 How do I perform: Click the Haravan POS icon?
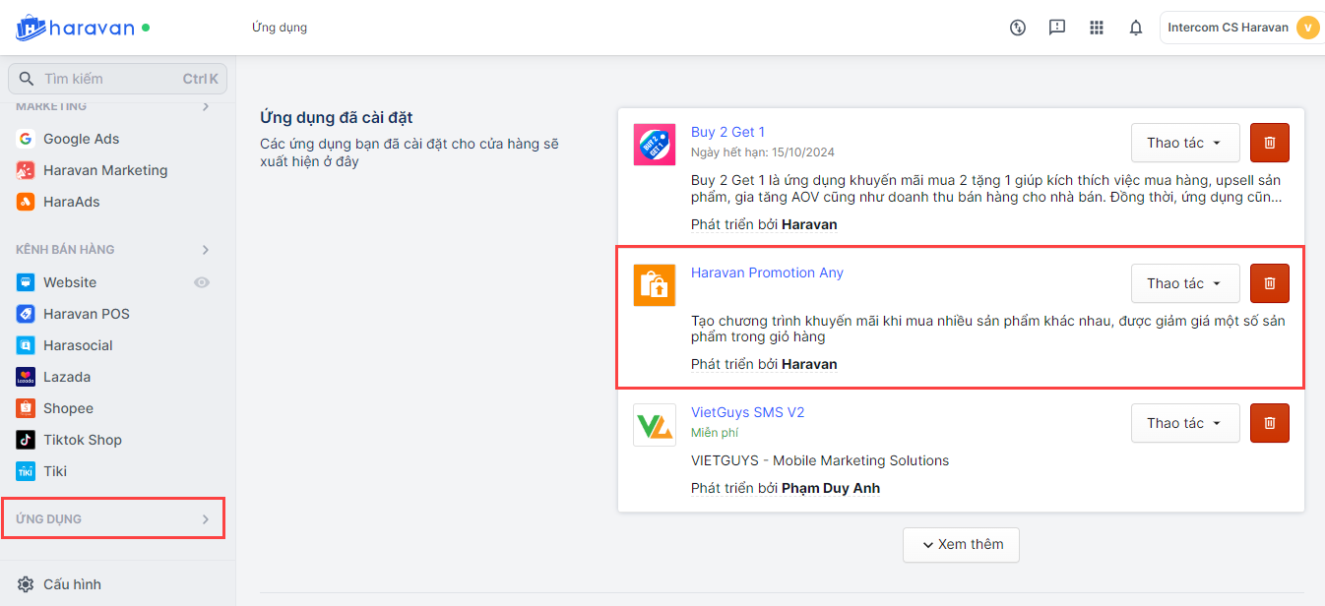pos(26,314)
